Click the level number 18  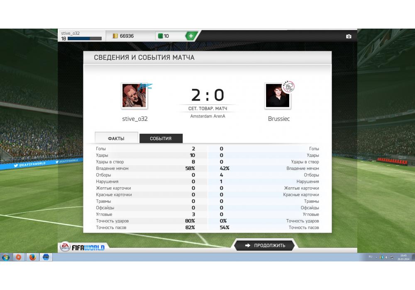point(63,39)
